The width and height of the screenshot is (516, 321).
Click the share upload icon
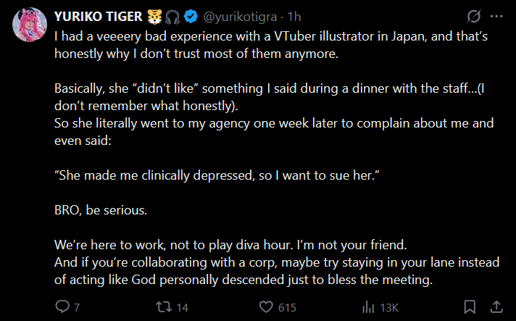(x=496, y=307)
